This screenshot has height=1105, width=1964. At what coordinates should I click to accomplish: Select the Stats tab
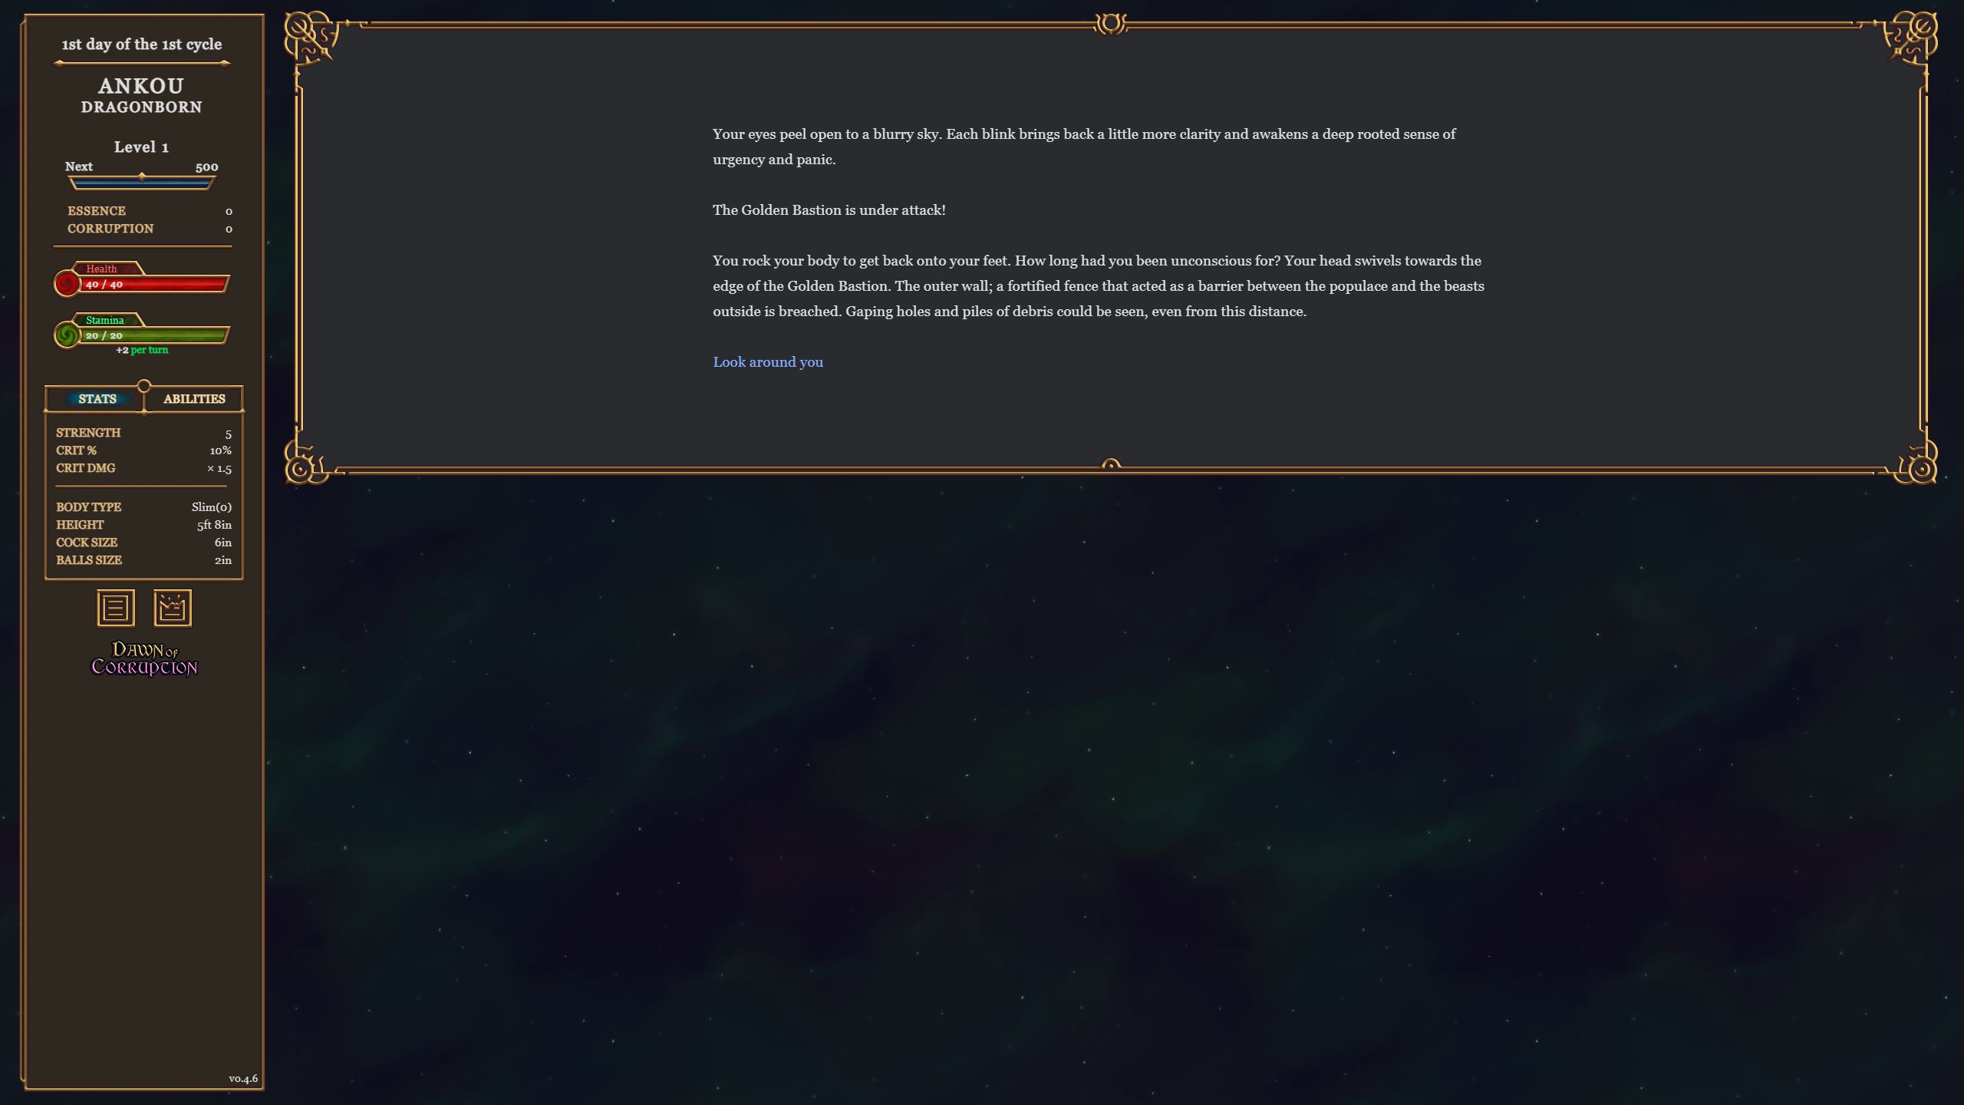tap(97, 399)
